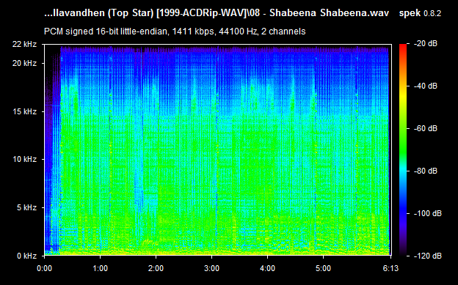Click the 0 kHz frequency label

point(26,256)
